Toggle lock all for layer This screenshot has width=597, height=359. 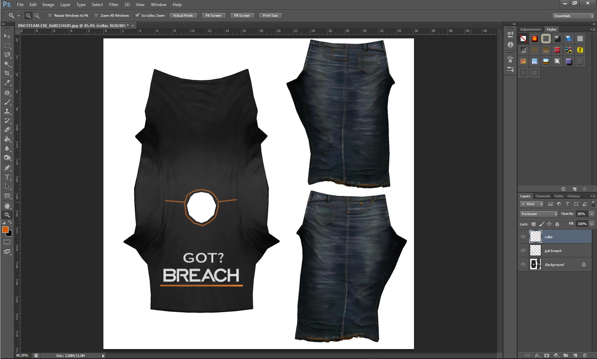pos(557,224)
